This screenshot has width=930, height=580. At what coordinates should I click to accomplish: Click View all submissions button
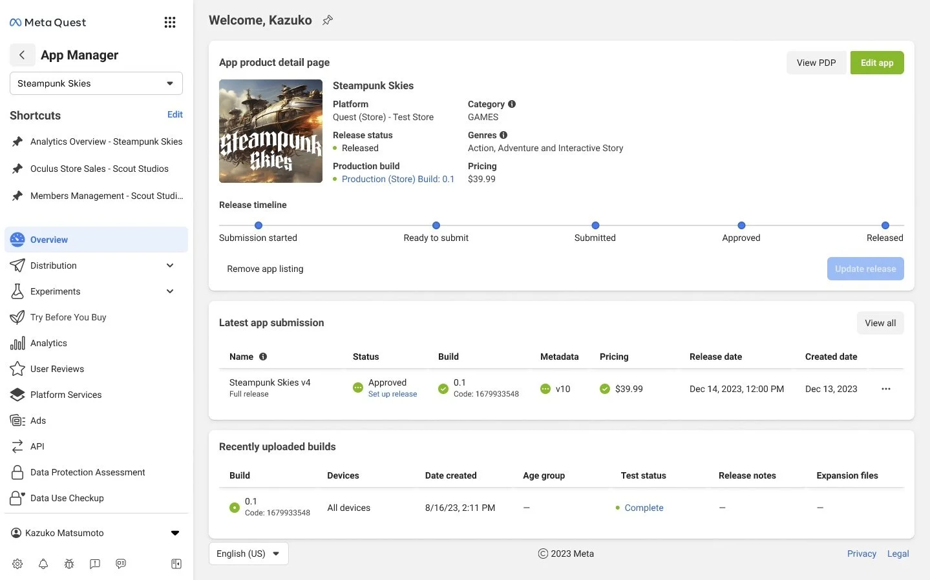[x=880, y=323]
